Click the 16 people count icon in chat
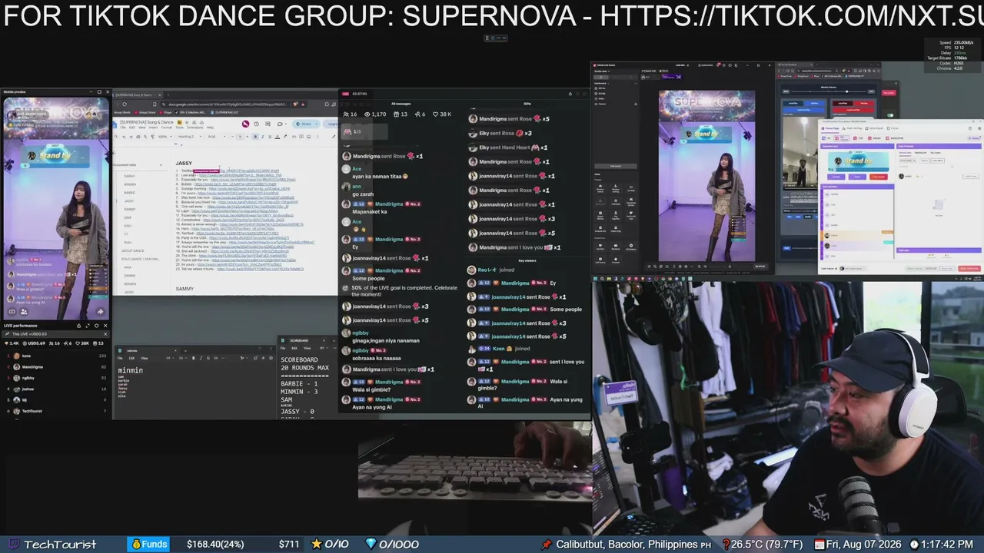This screenshot has height=553, width=984. (x=345, y=114)
